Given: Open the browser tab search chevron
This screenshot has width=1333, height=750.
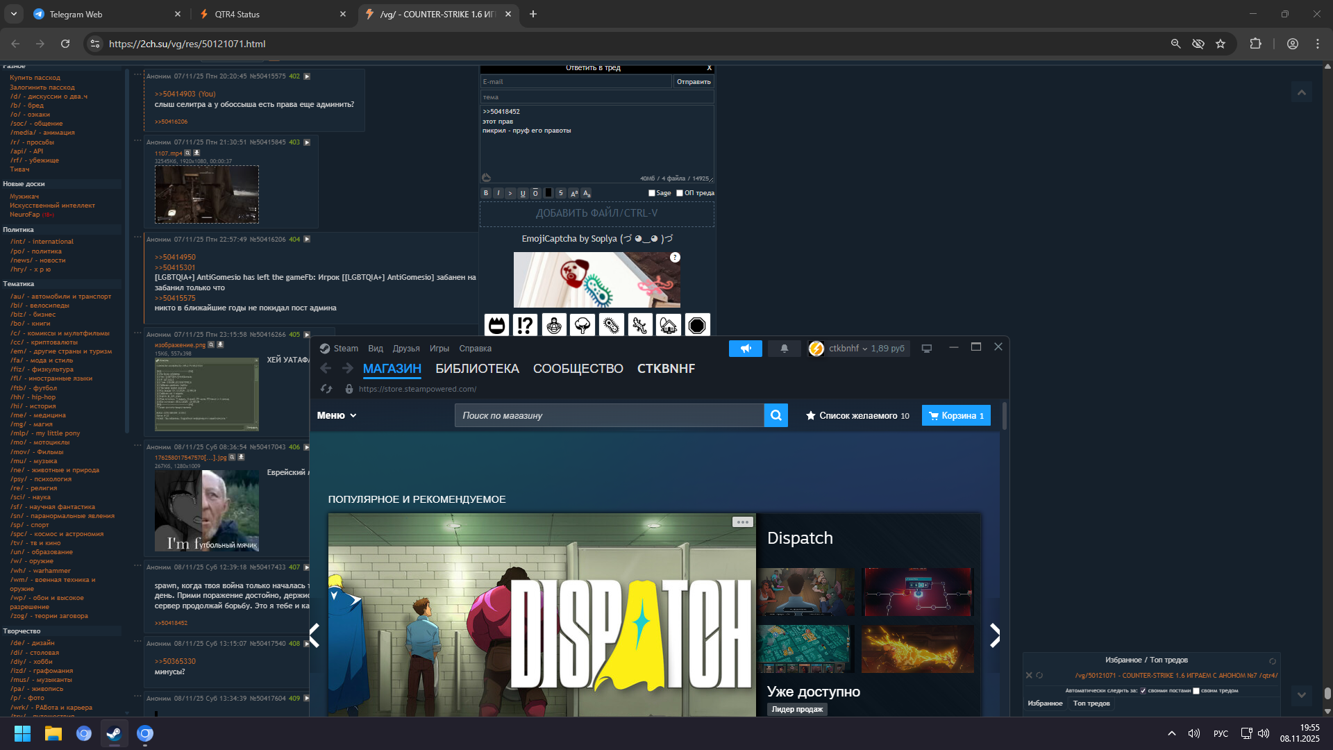Looking at the screenshot, I should (14, 14).
